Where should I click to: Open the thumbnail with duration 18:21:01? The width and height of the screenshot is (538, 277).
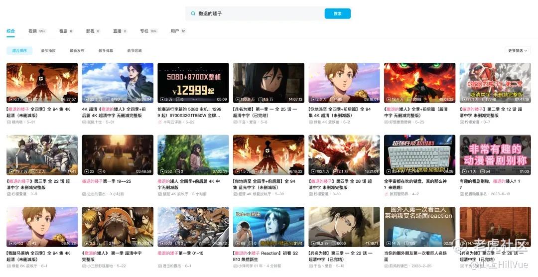pos(344,155)
